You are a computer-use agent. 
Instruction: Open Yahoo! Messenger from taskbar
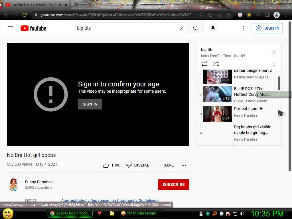coord(141,213)
